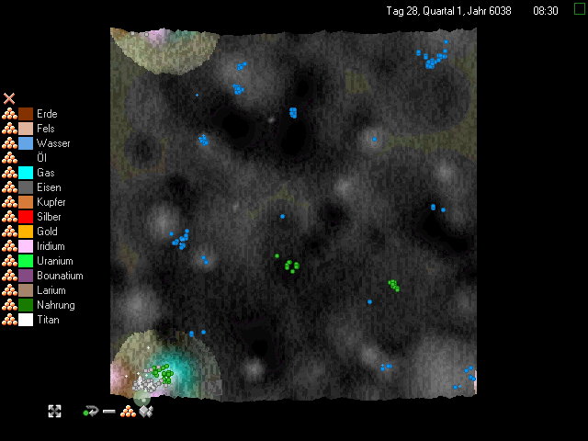588x441 pixels.
Task: Click the pyramid icon next to Gold
Action: point(9,232)
